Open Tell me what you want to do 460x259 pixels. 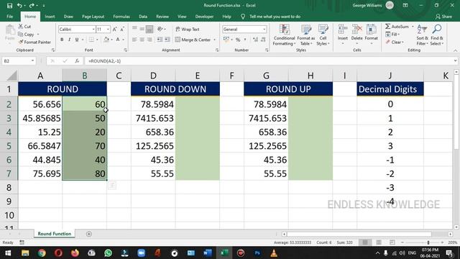pos(275,17)
